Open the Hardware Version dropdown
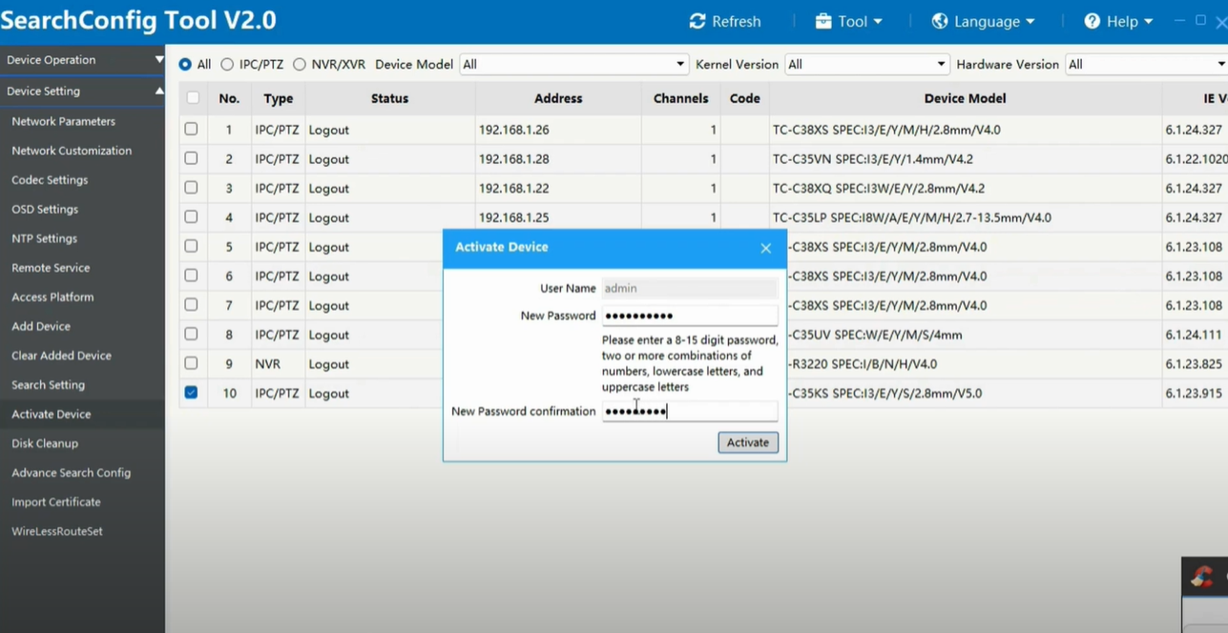 point(1221,64)
